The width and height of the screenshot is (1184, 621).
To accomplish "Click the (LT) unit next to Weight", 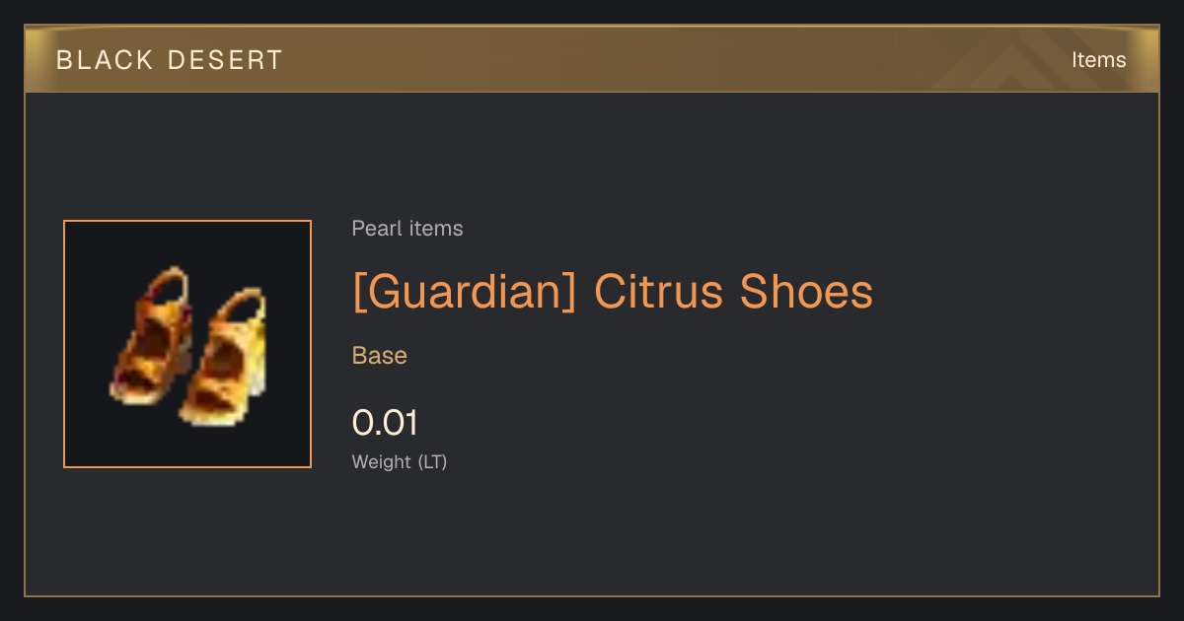I will (x=432, y=462).
